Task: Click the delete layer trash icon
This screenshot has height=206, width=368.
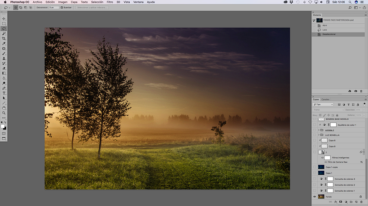Action: [361, 202]
